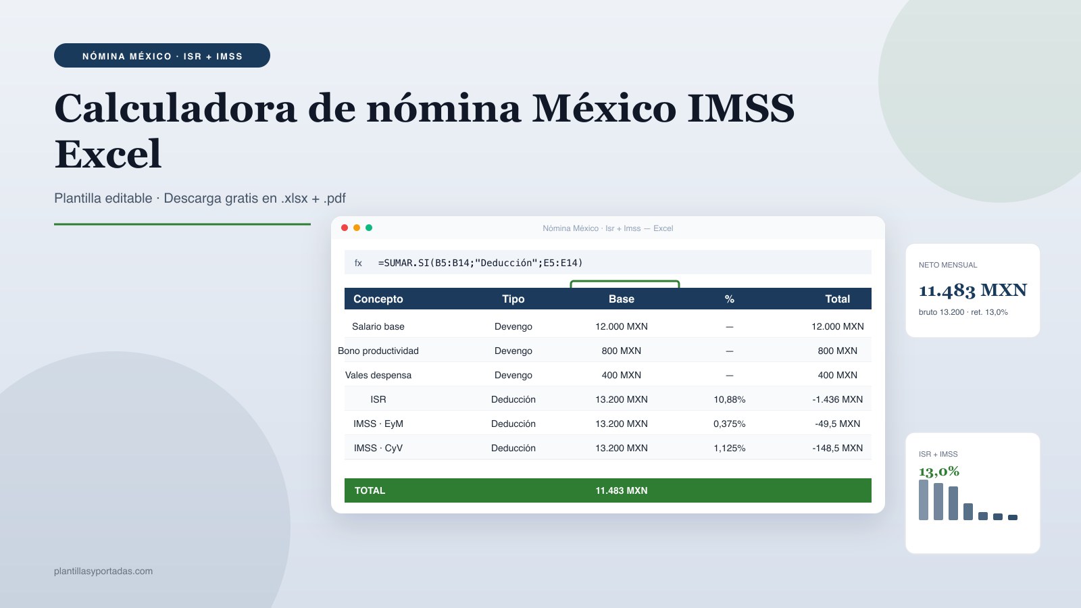The width and height of the screenshot is (1081, 608).
Task: Select the Salario base row label
Action: tap(378, 326)
